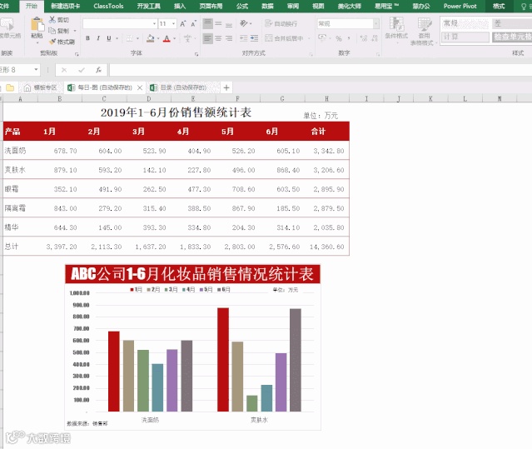
Task: Click the folder icon in workbook tab bar
Action: [10, 87]
